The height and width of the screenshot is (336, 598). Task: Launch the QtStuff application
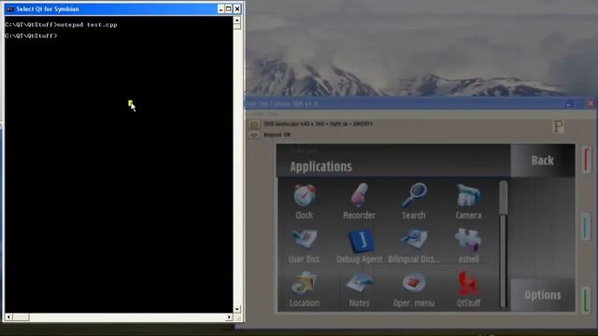pos(469,289)
